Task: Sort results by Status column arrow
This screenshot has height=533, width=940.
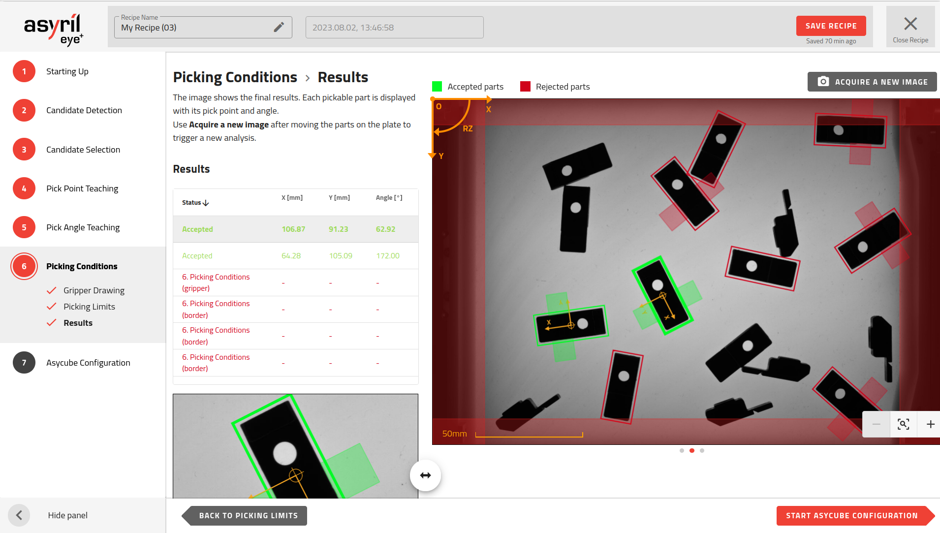Action: tap(206, 203)
